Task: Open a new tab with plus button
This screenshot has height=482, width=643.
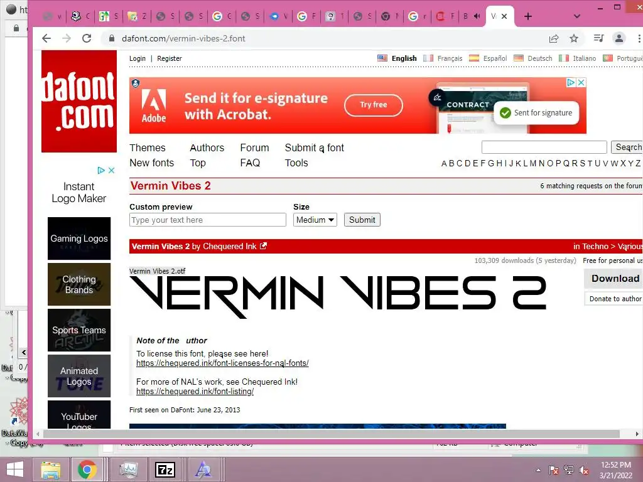Action: pos(527,16)
